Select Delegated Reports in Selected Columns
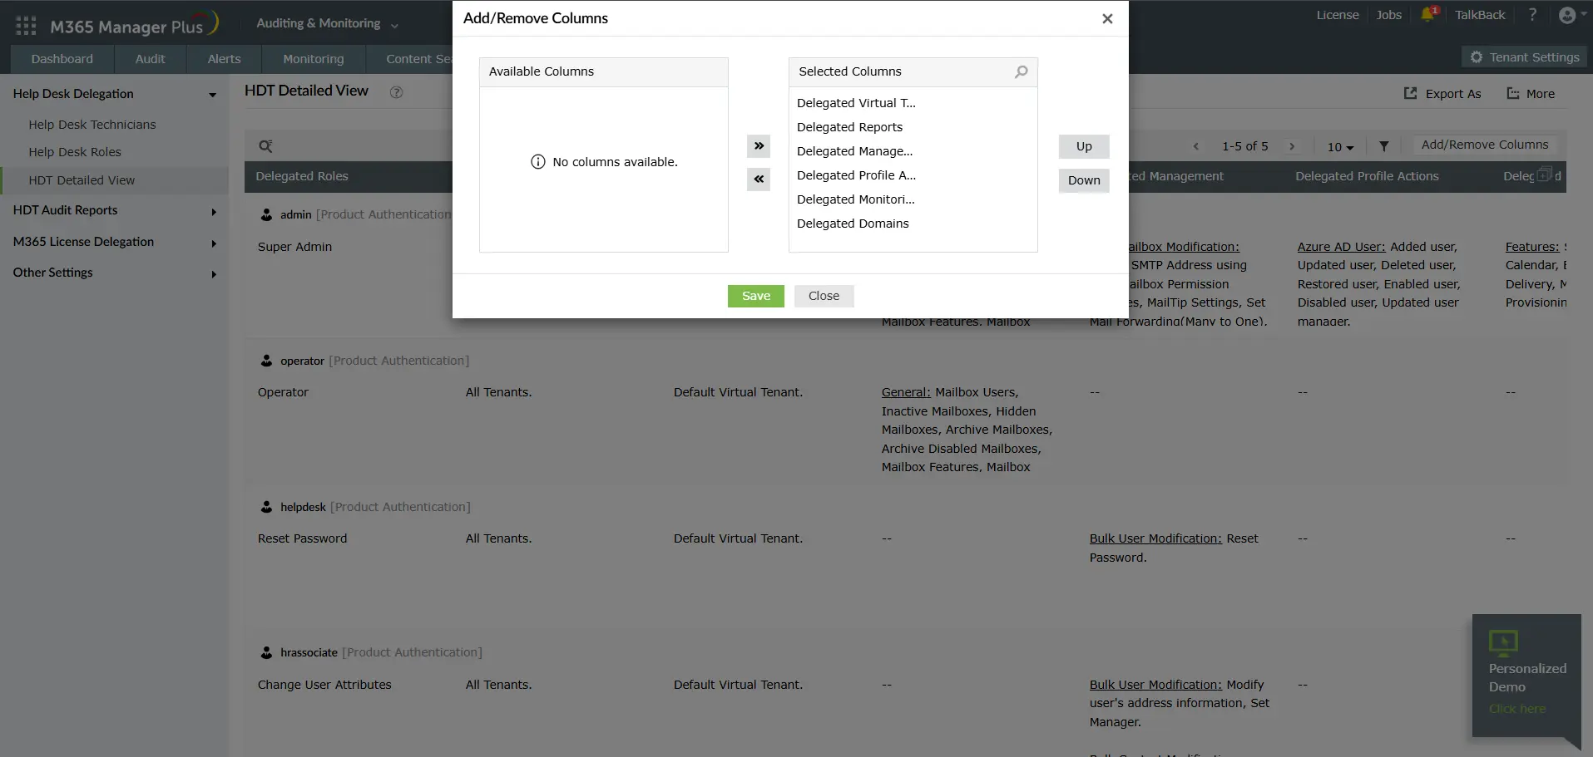Viewport: 1593px width, 757px height. tap(849, 127)
